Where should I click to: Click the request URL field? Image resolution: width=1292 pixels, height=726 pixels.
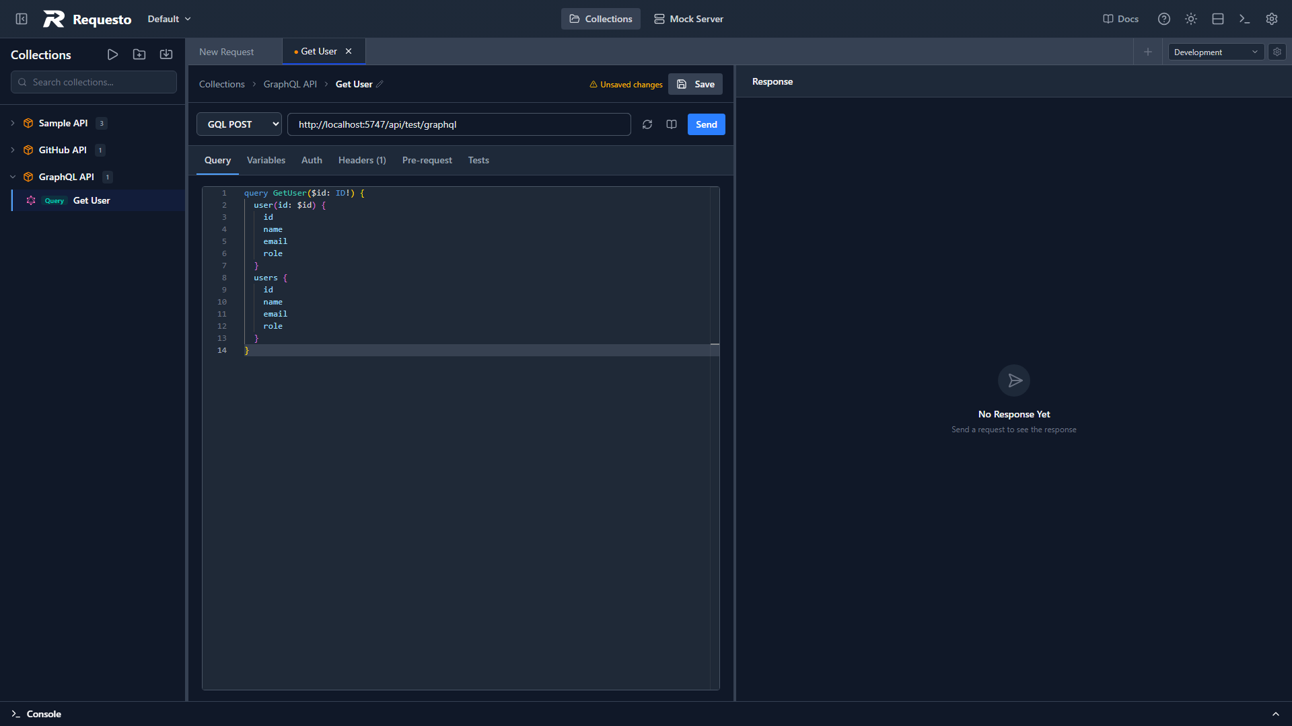[x=459, y=124]
